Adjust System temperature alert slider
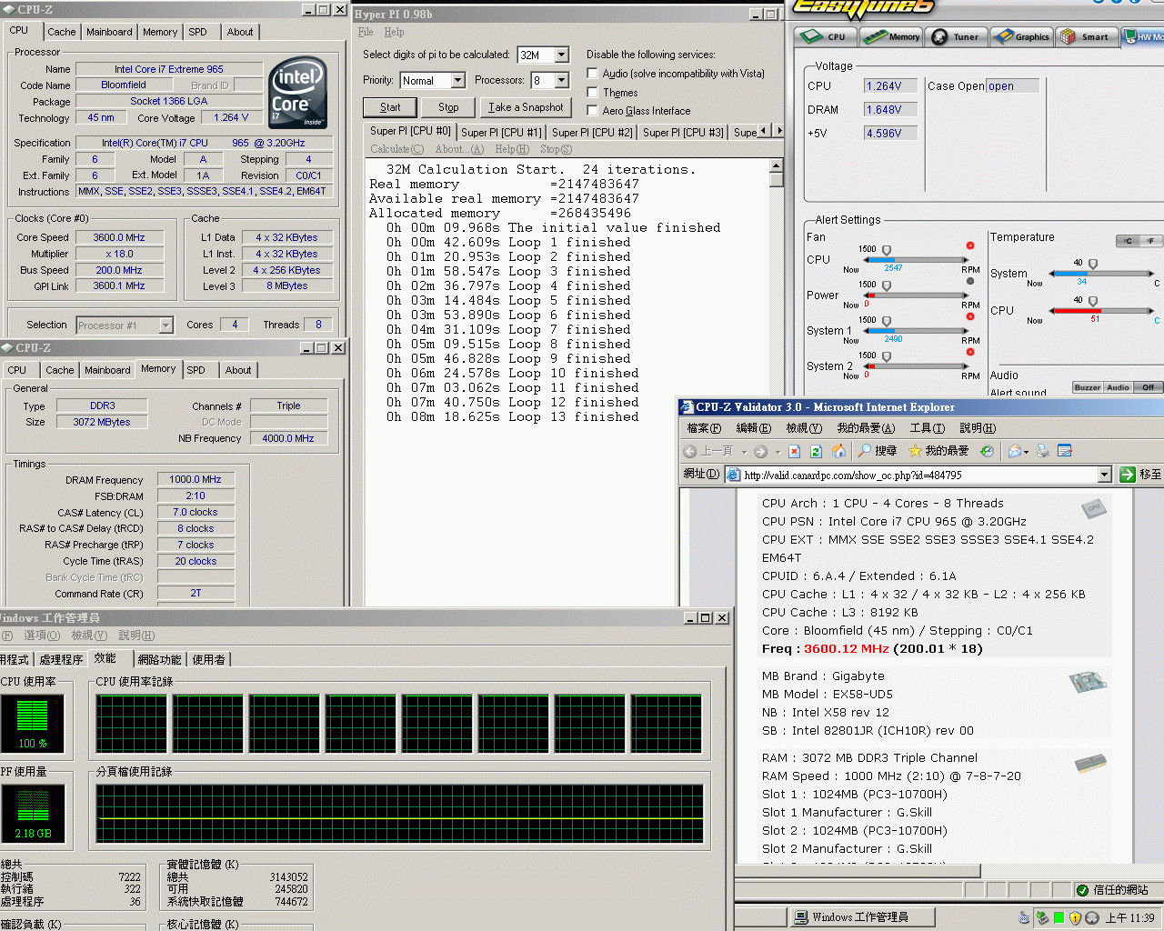 [x=1093, y=265]
